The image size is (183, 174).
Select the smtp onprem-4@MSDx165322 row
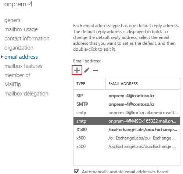point(127,121)
